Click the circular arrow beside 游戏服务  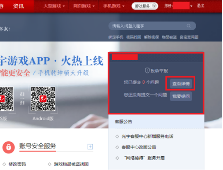154,6
